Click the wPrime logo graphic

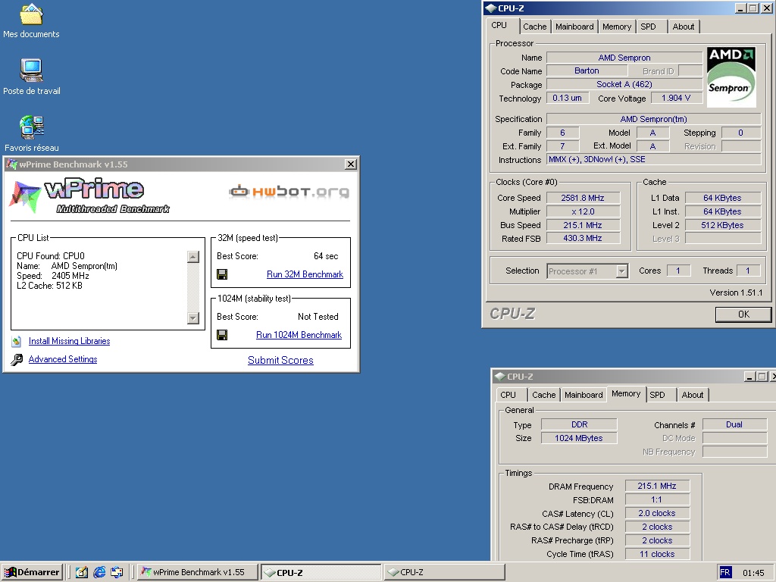coord(89,196)
